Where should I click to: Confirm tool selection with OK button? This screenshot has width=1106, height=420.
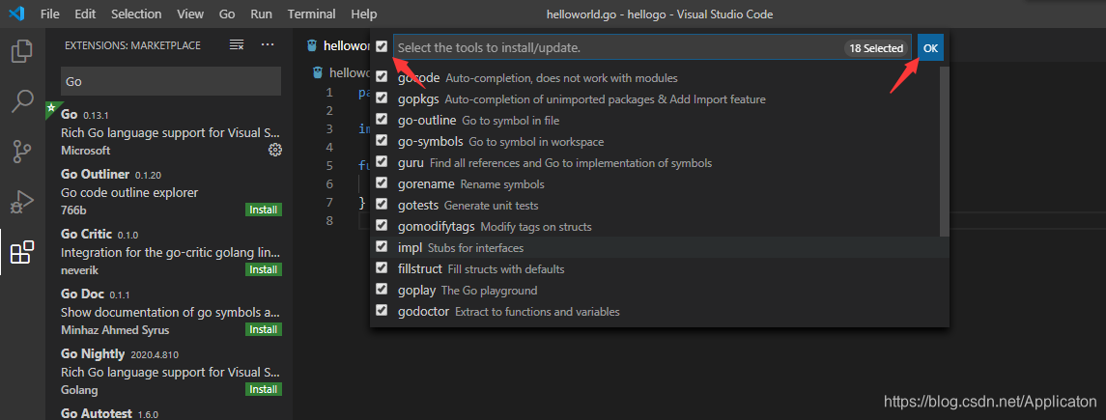click(x=930, y=48)
